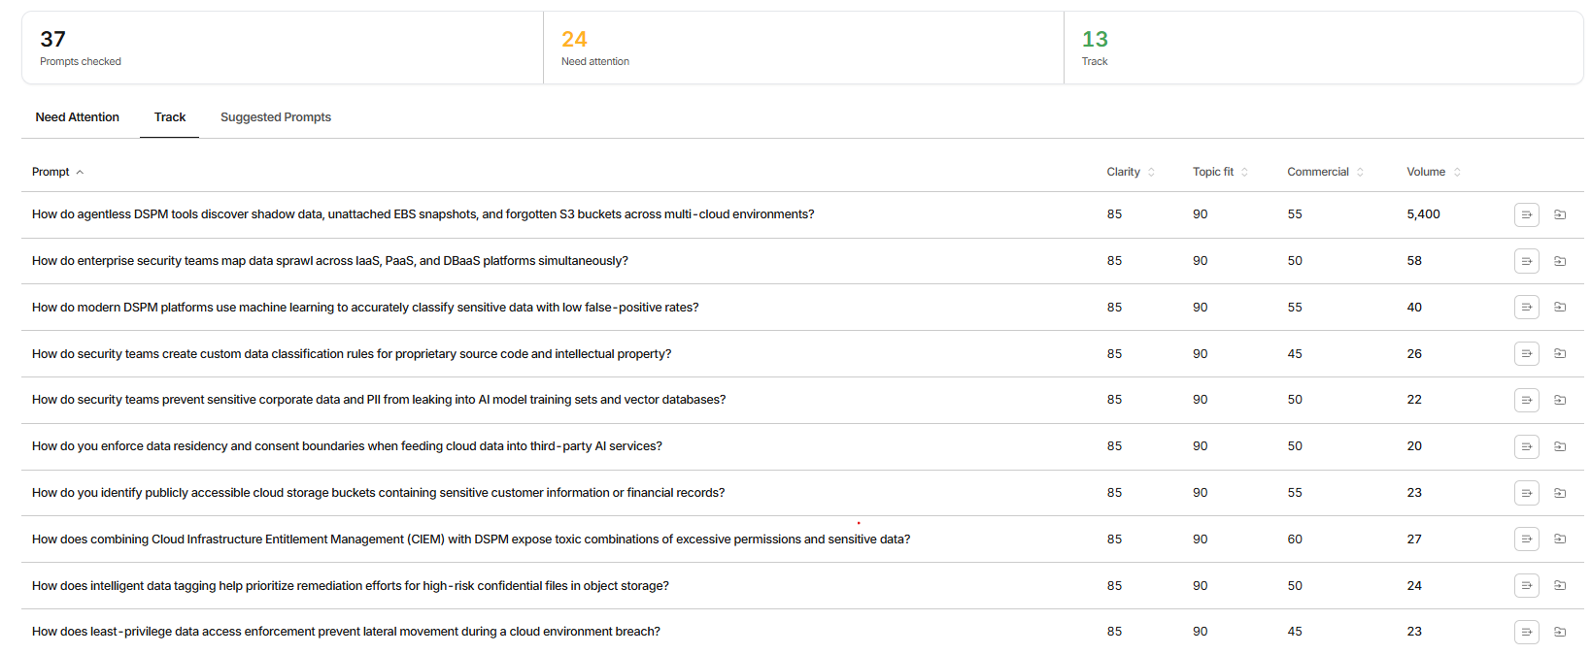Click the folder icon for the data residency prompt

pos(1560,446)
